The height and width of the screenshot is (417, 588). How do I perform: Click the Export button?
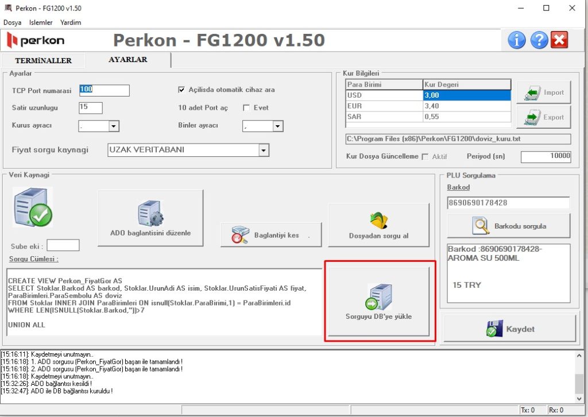coord(544,117)
